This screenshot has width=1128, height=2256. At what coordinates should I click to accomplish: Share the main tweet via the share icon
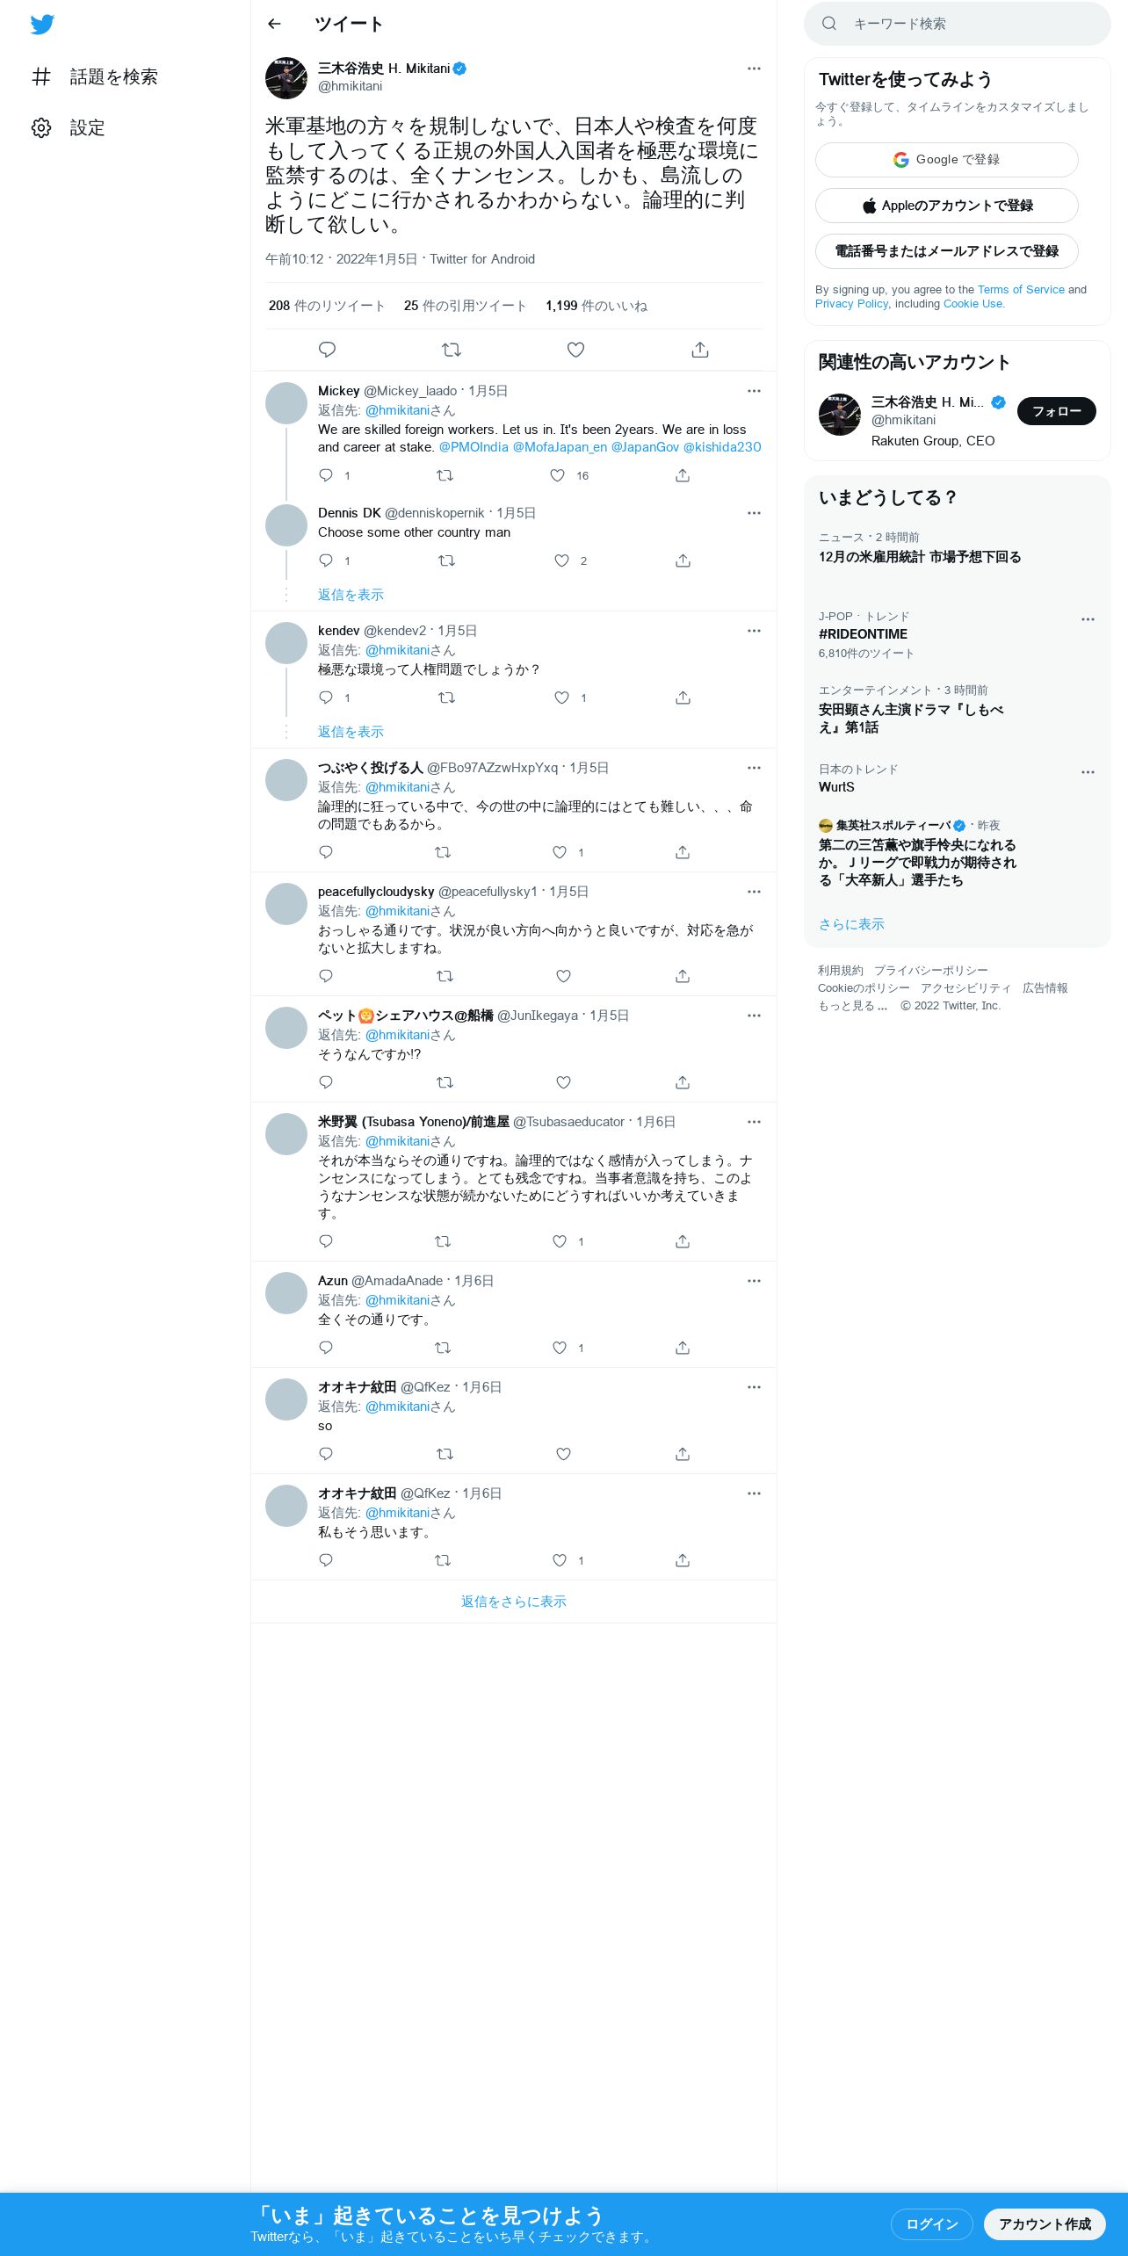tap(700, 350)
